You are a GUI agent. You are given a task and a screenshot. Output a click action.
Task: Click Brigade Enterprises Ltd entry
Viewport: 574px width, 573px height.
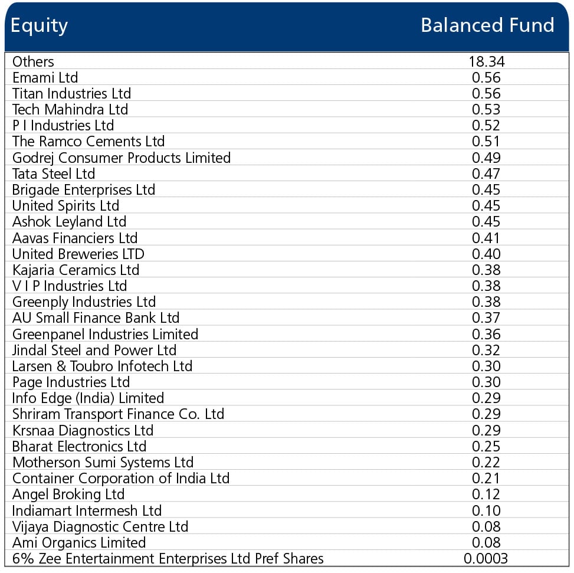coord(84,189)
